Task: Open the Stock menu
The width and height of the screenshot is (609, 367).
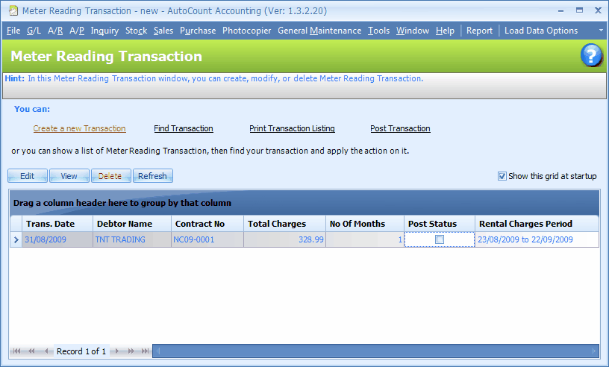Action: coord(136,31)
